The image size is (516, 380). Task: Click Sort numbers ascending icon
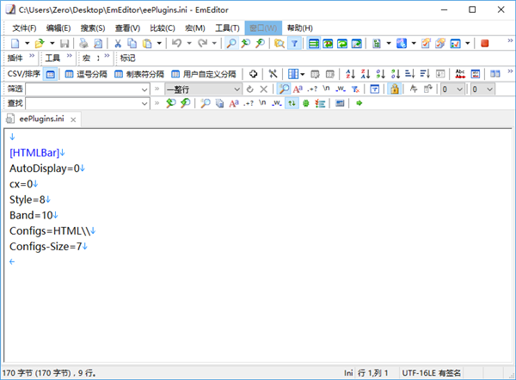pos(380,74)
